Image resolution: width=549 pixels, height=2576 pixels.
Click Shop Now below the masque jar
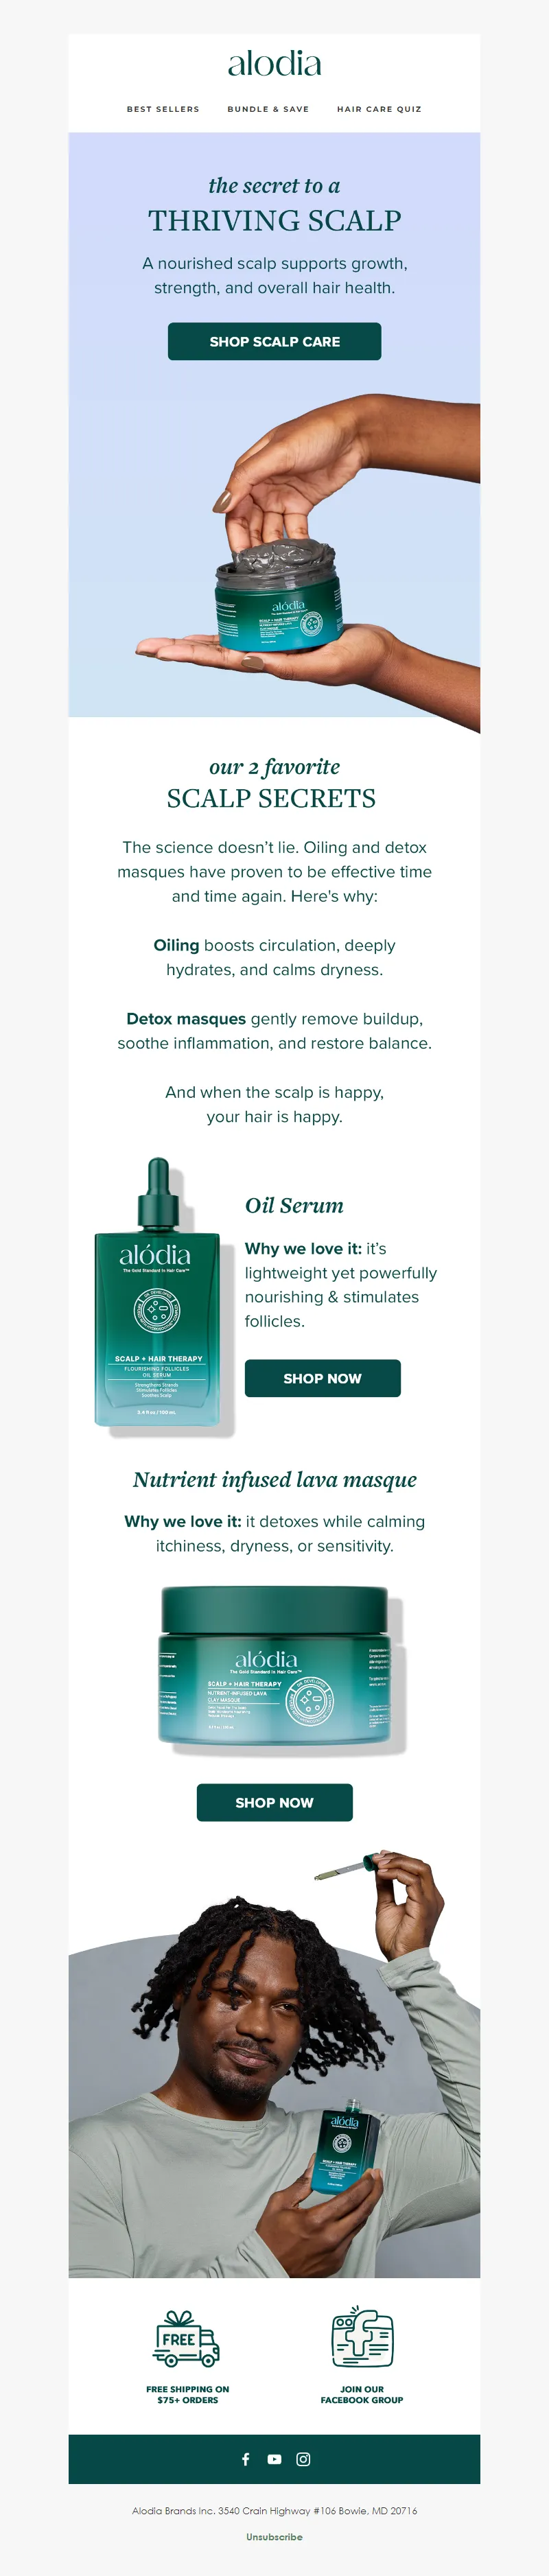pos(274,1802)
